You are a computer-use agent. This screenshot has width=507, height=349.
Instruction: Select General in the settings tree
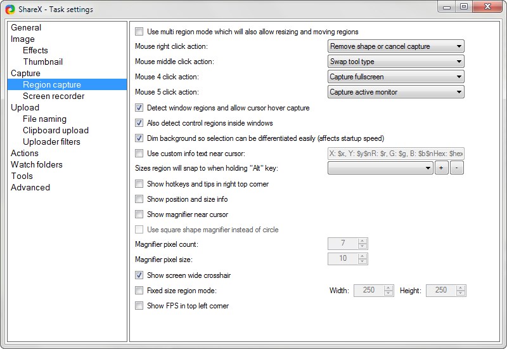26,27
